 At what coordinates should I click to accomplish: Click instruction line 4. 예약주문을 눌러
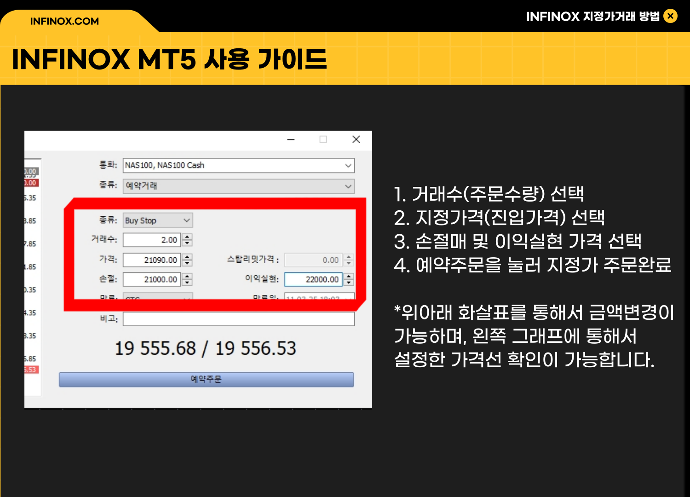[x=532, y=265]
